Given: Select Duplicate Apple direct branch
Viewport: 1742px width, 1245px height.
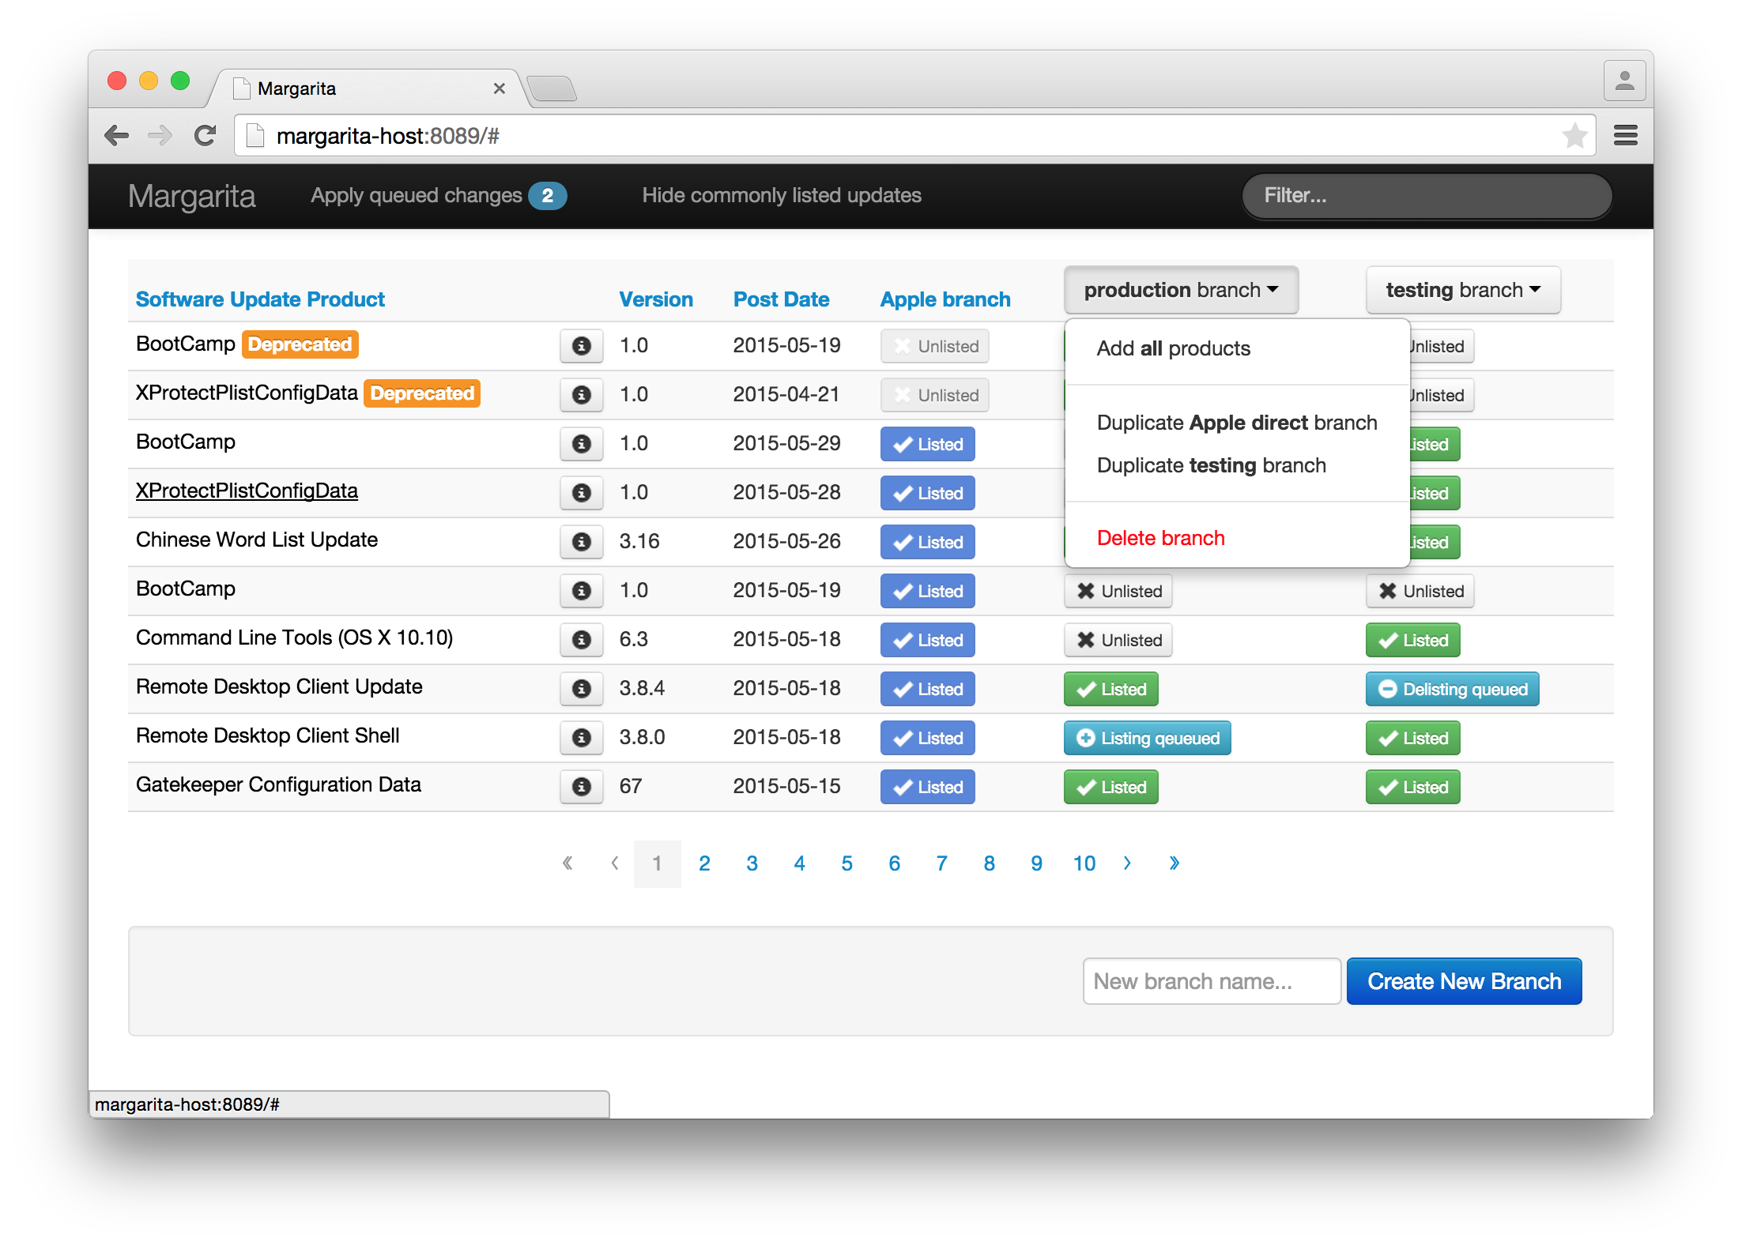Looking at the screenshot, I should (x=1237, y=423).
